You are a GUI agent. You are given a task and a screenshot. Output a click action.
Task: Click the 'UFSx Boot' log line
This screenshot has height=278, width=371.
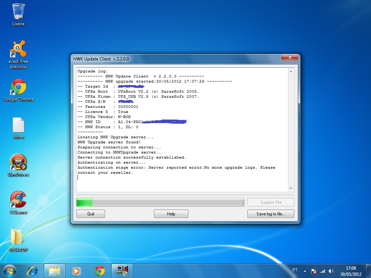click(138, 92)
